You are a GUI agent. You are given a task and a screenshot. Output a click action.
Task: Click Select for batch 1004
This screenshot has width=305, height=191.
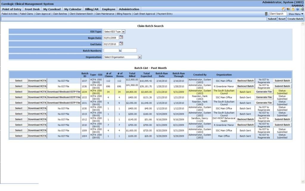(19, 136)
